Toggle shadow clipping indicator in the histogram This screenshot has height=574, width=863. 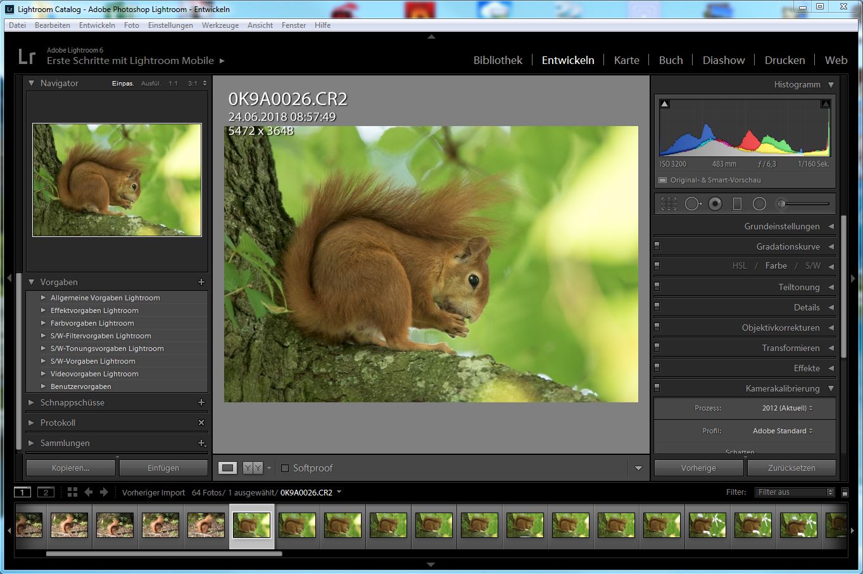coord(665,104)
